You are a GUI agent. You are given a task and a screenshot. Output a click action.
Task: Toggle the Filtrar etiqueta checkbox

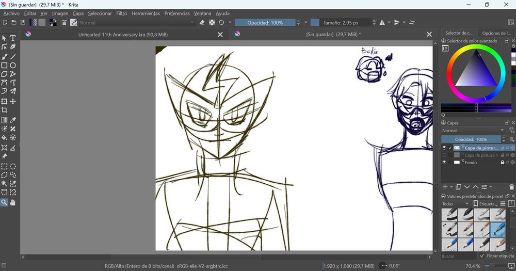(x=482, y=256)
